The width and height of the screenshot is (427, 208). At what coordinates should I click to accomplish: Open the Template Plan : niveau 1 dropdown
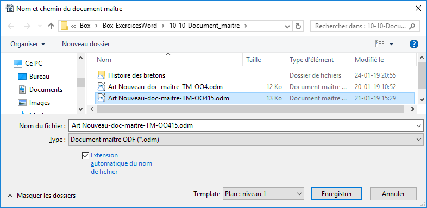(263, 194)
